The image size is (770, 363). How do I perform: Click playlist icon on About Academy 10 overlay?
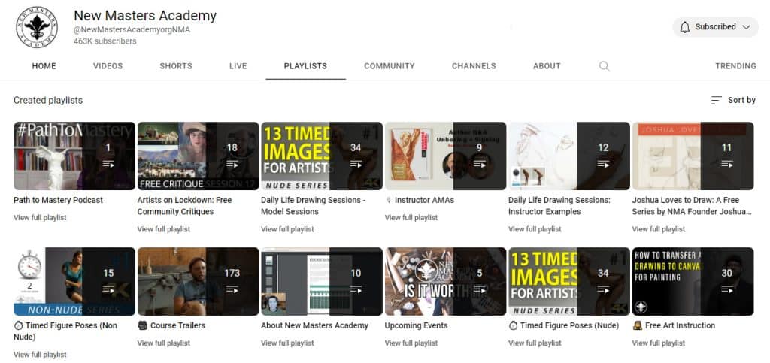coord(356,290)
